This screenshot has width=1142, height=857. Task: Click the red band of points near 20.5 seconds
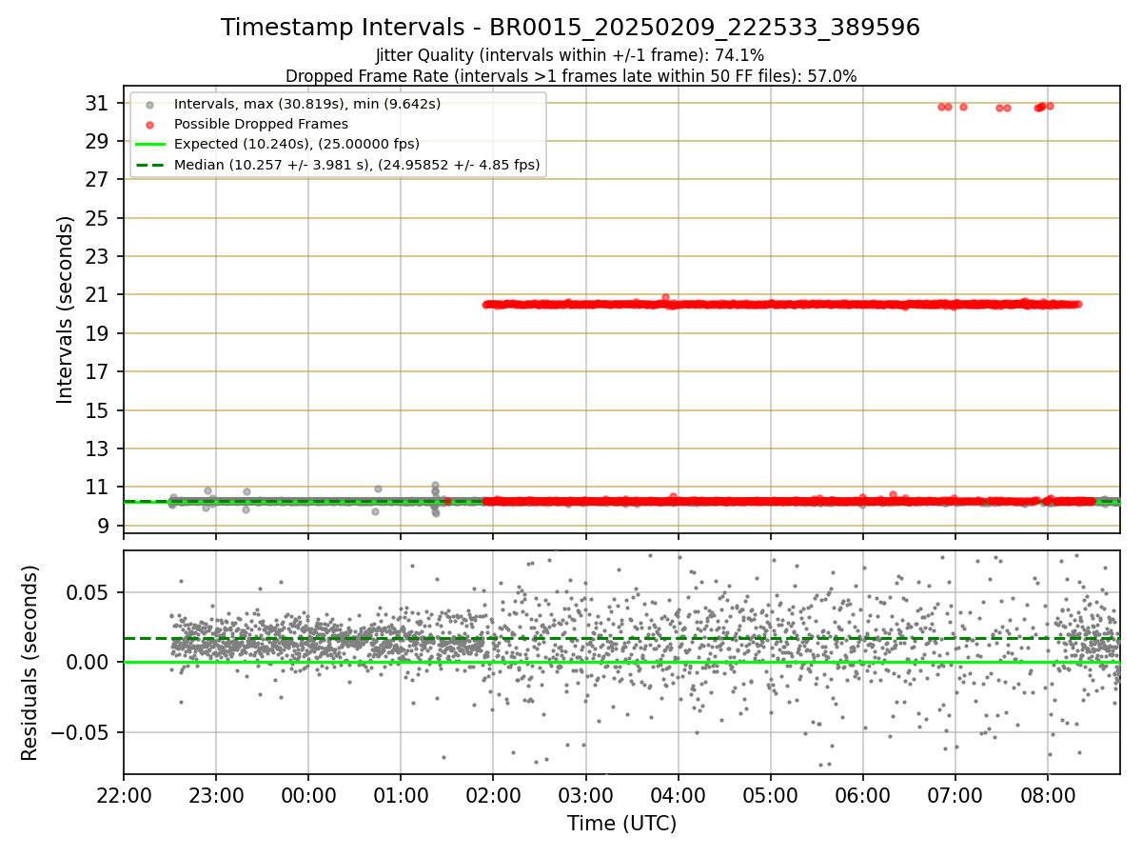781,305
